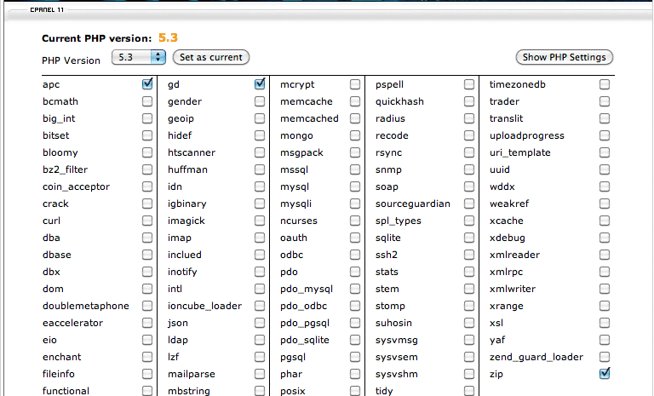Screen dimensions: 654x396
Task: Tick the dom extension checkbox
Action: point(147,289)
